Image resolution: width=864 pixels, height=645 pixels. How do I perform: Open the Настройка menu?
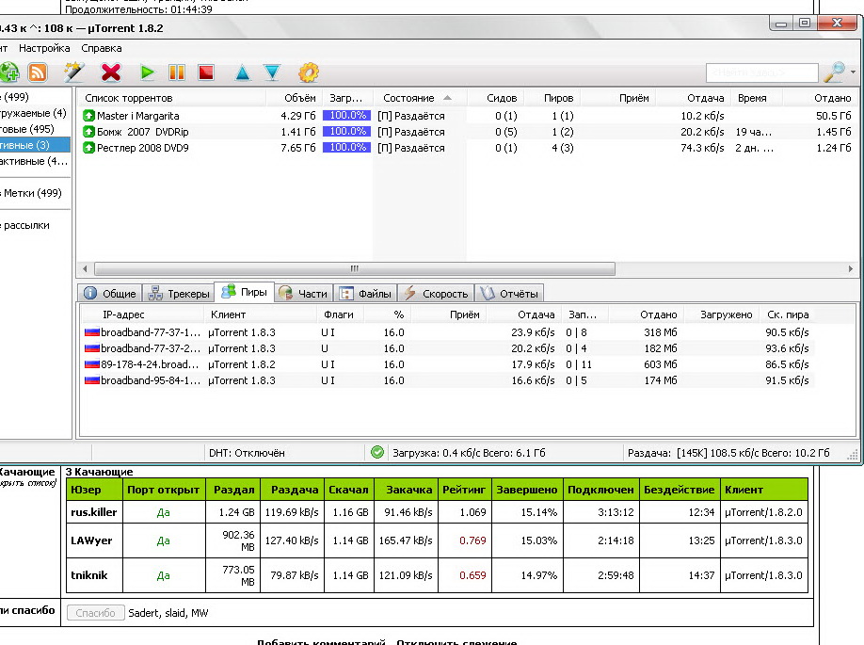point(44,48)
